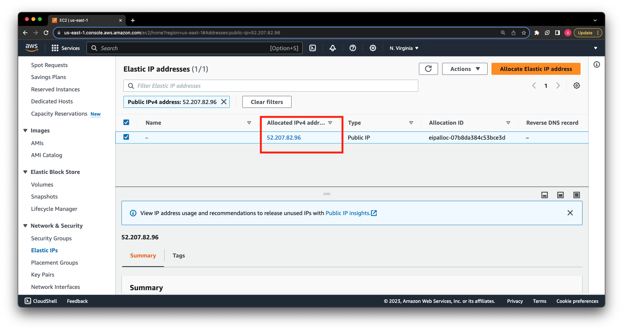Sort by the Name column
Viewport: 623px width, 331px height.
click(249, 123)
